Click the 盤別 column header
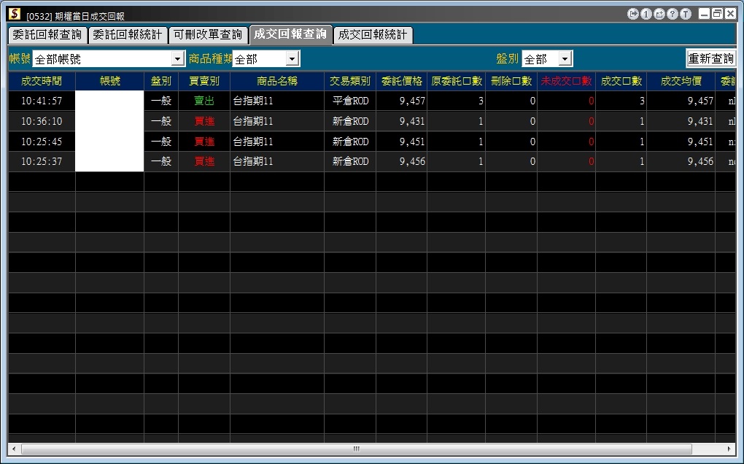Viewport: 744px width, 464px height. pyautogui.click(x=161, y=81)
